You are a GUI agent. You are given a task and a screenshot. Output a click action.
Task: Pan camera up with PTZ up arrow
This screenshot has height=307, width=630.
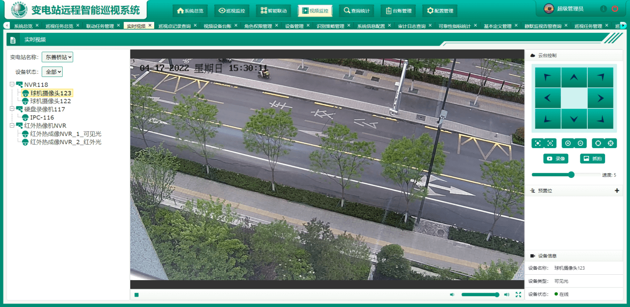574,77
